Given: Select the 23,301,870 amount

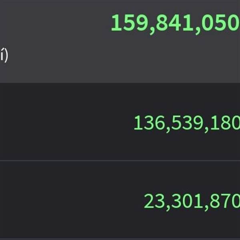Looking at the screenshot, I should pos(192,202).
